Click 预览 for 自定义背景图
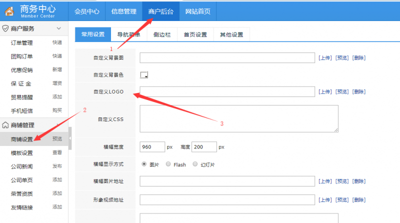Image resolution: width=400 pixels, height=223 pixels. click(342, 58)
